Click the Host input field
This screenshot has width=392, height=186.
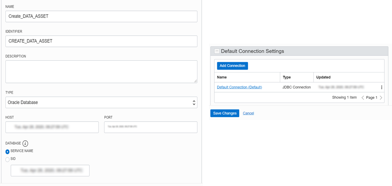pos(52,127)
